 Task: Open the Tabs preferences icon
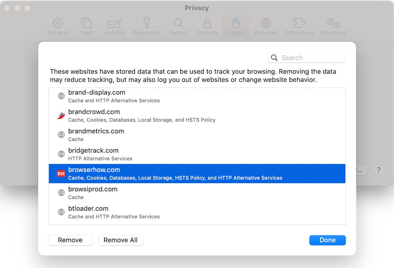click(x=86, y=23)
